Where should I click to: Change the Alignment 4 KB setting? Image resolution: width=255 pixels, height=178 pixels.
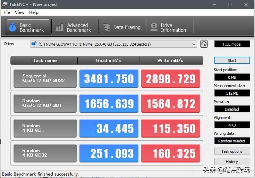pyautogui.click(x=232, y=125)
